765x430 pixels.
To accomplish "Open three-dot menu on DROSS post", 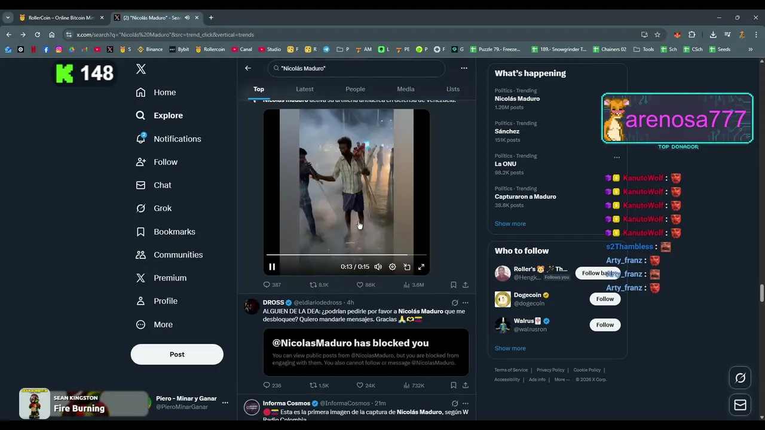I will pos(466,303).
